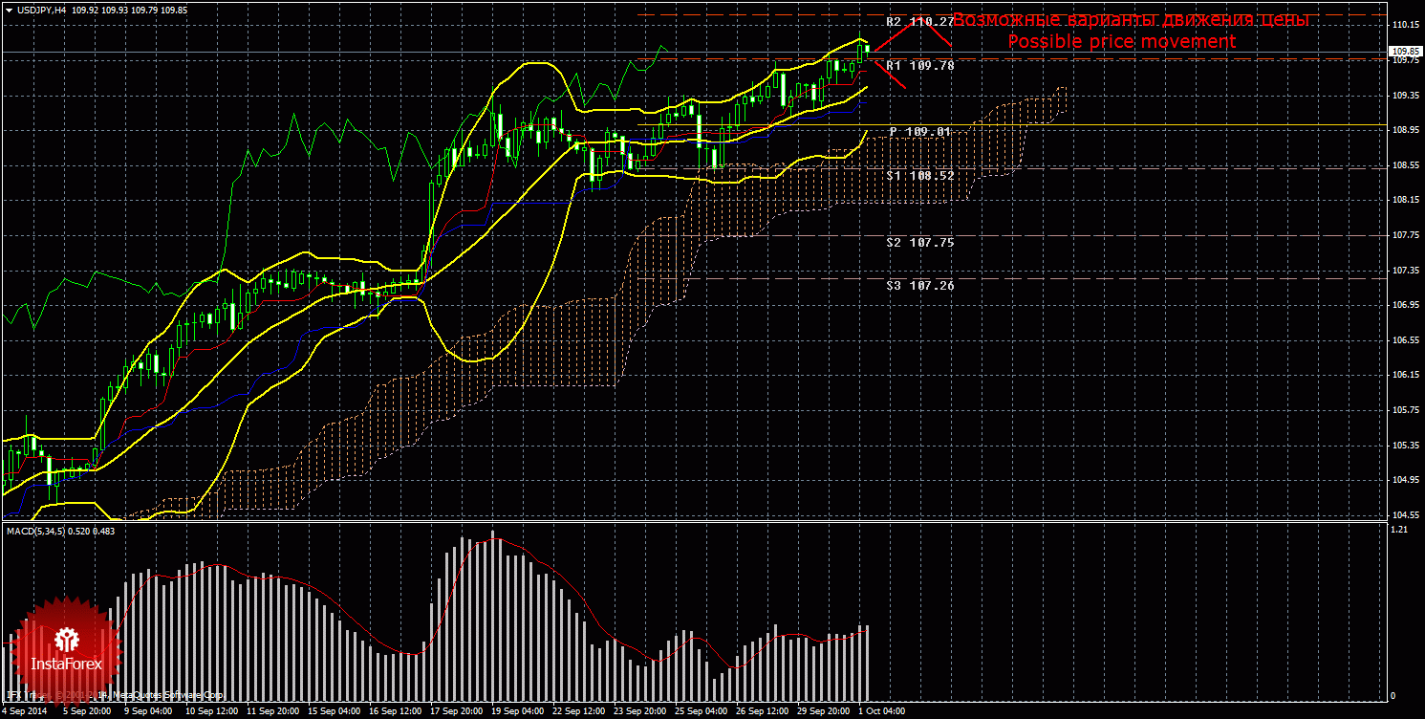Click the 110.15 price scale value
1425x719 pixels.
[1403, 24]
